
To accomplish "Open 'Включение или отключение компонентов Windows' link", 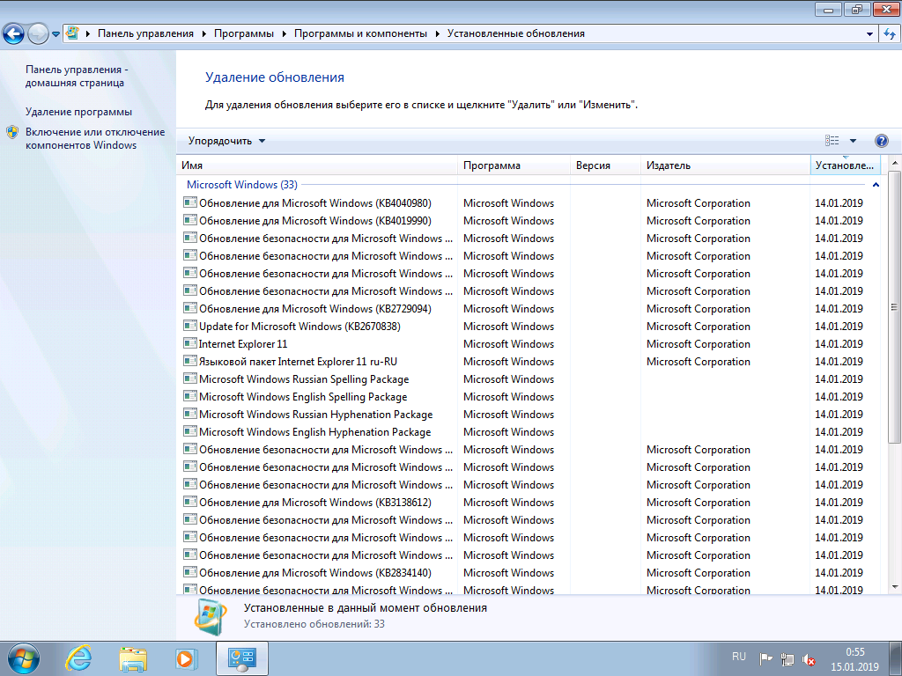I will pos(95,138).
